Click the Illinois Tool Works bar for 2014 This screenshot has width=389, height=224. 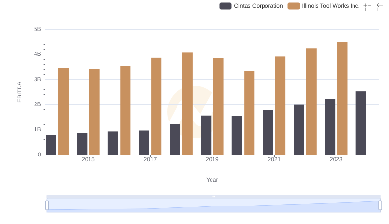[63, 111]
